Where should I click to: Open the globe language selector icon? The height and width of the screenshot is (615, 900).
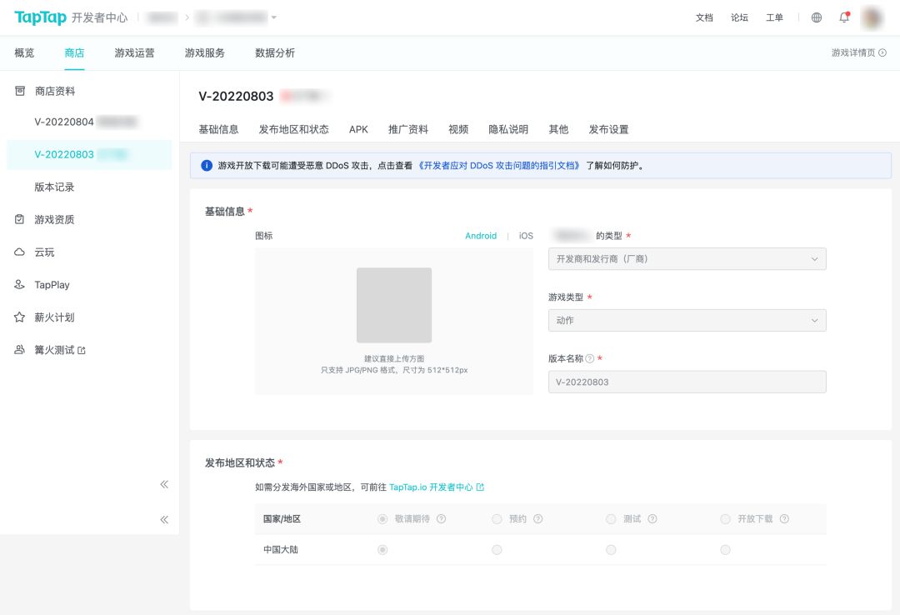coord(817,17)
